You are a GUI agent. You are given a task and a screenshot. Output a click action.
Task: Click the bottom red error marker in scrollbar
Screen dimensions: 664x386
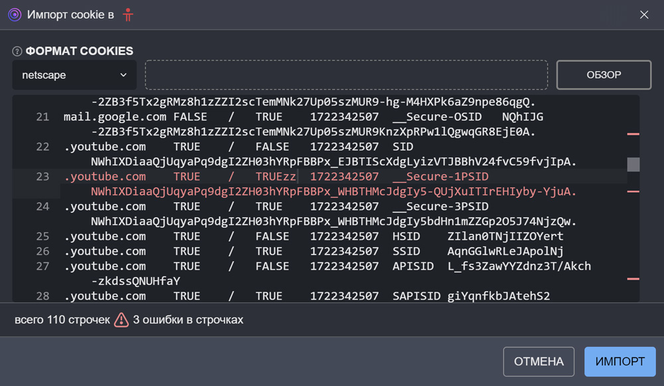point(633,279)
